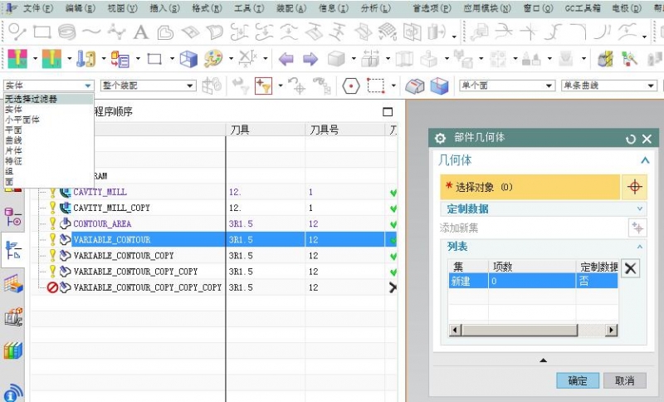Expand the 定制数据 section
This screenshot has width=664, height=402.
tap(639, 208)
